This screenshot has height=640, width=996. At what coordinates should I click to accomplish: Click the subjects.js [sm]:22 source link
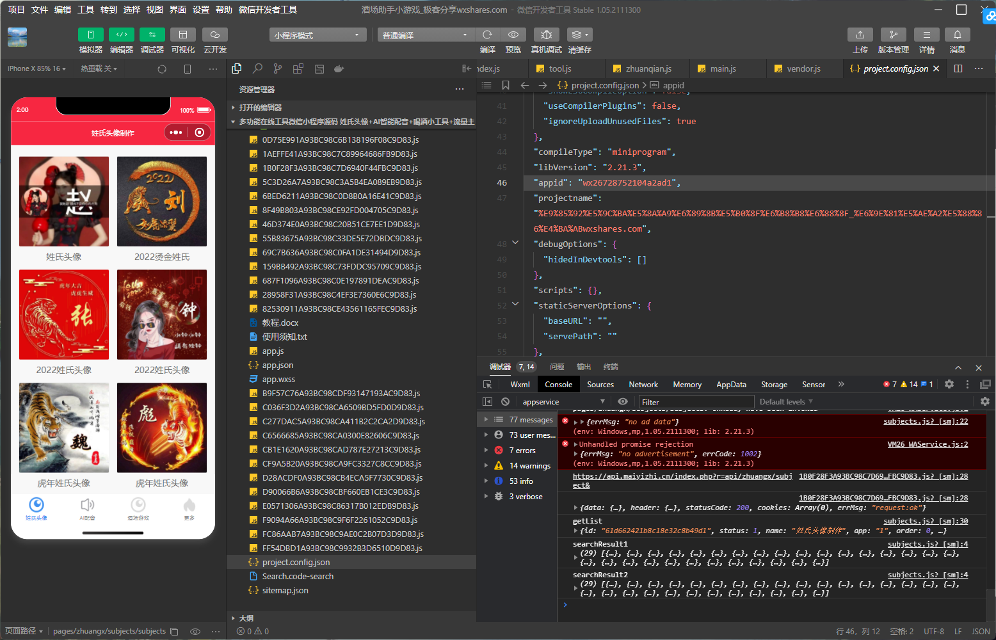(x=925, y=421)
